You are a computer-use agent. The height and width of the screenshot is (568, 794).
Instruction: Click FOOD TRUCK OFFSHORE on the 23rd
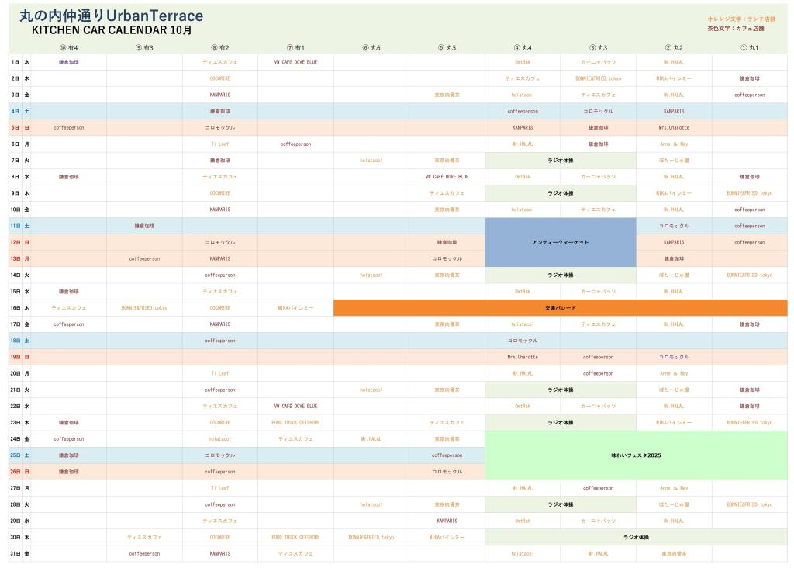point(295,423)
